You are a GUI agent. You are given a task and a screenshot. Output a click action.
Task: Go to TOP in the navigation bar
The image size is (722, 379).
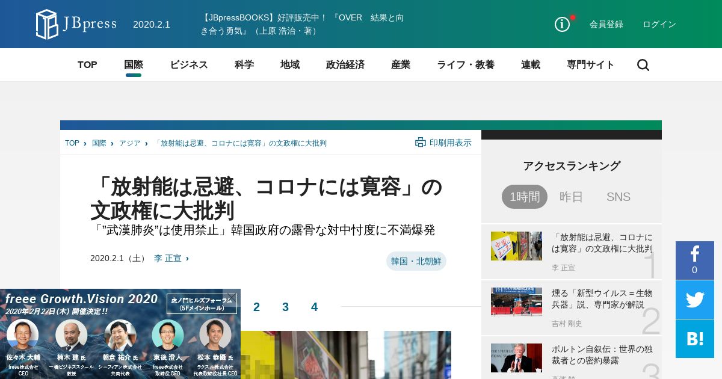tap(87, 65)
